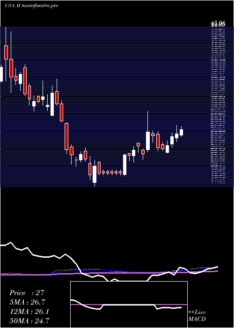Click the "Price : 27" readout

27,293
